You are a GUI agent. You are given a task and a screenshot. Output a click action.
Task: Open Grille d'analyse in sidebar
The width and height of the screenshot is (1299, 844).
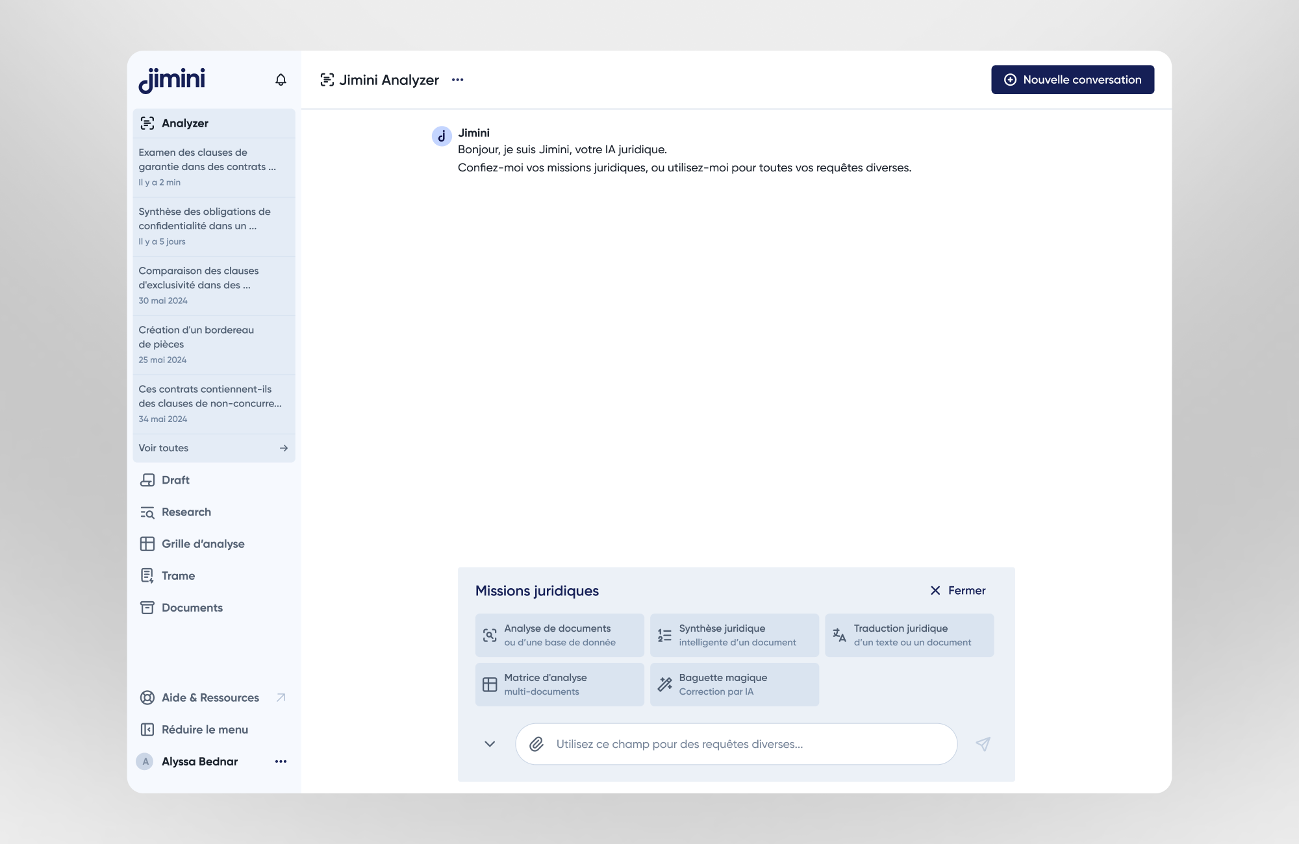[203, 543]
